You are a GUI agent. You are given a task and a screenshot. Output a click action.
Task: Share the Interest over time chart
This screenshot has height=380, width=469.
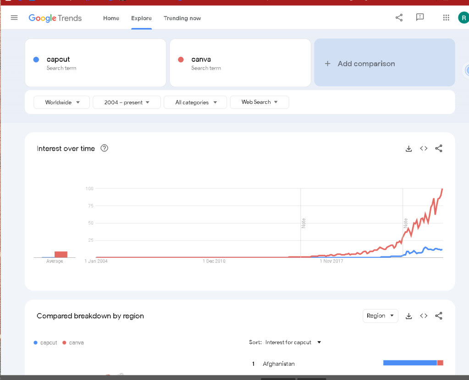point(438,148)
